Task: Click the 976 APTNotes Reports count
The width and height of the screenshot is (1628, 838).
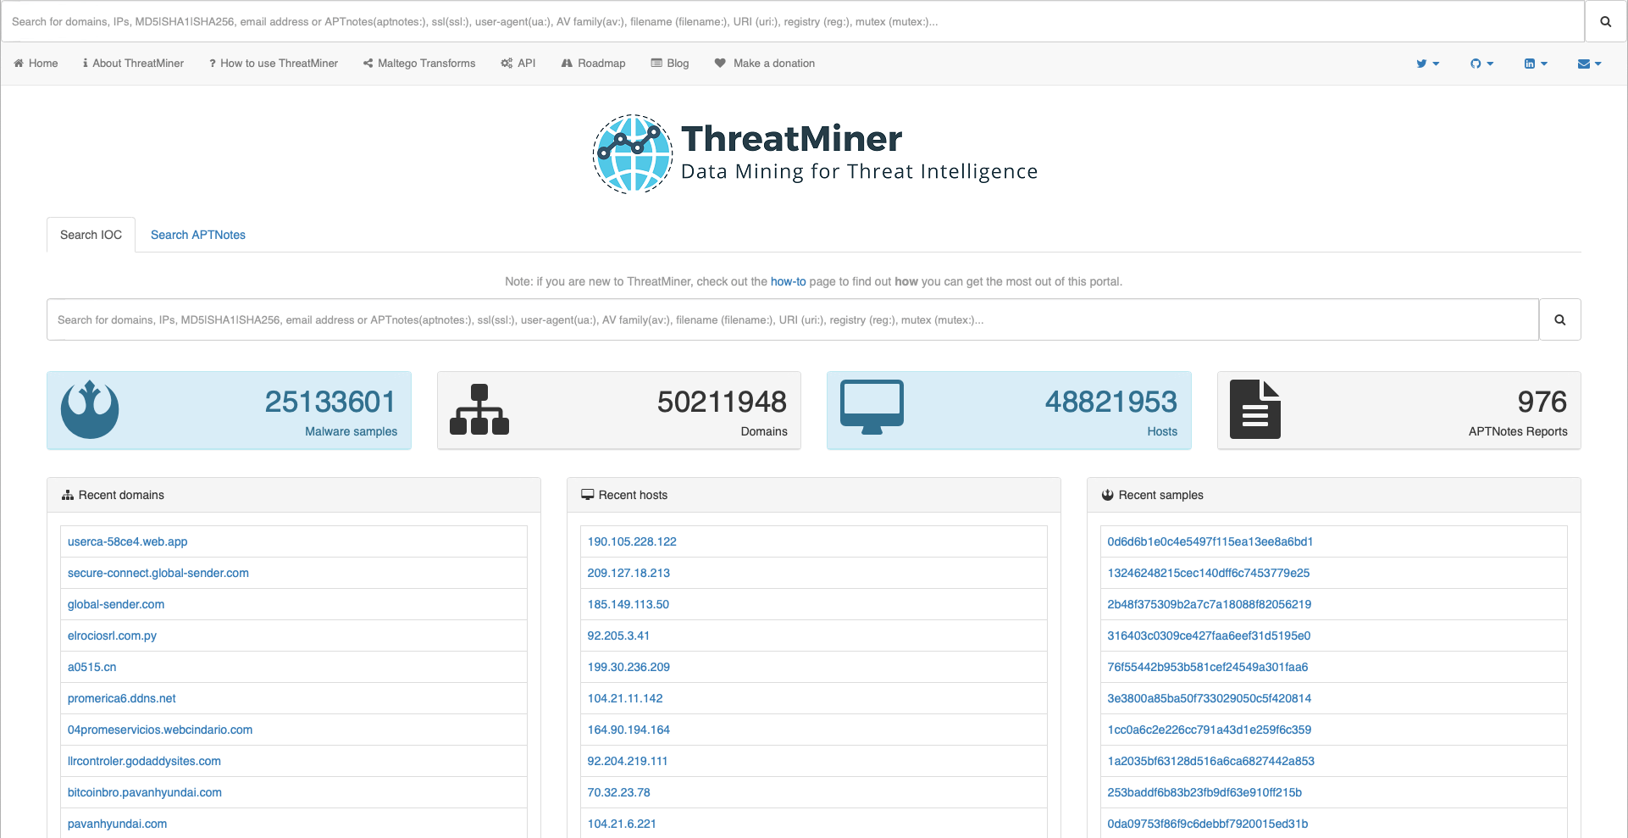Action: 1542,402
